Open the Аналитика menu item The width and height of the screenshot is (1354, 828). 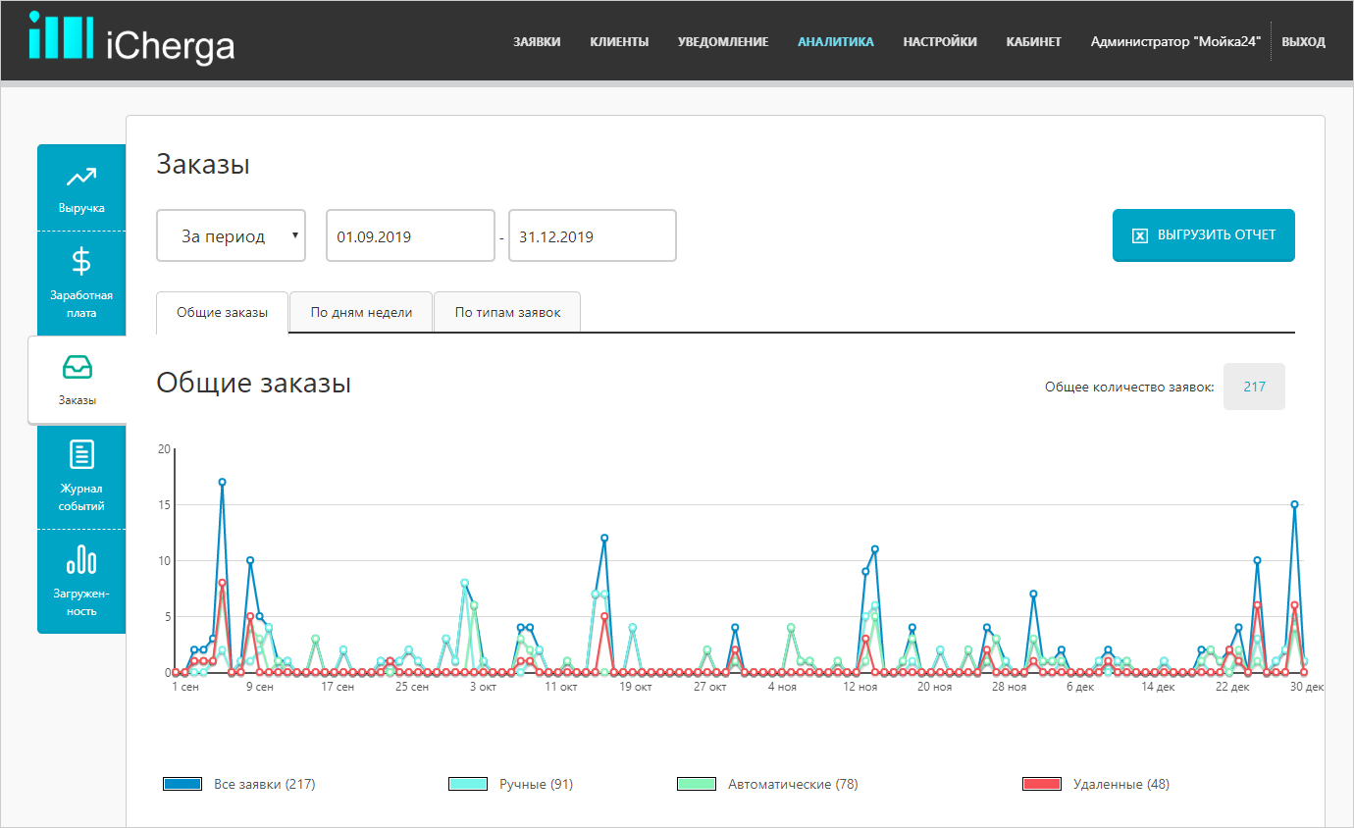(836, 41)
